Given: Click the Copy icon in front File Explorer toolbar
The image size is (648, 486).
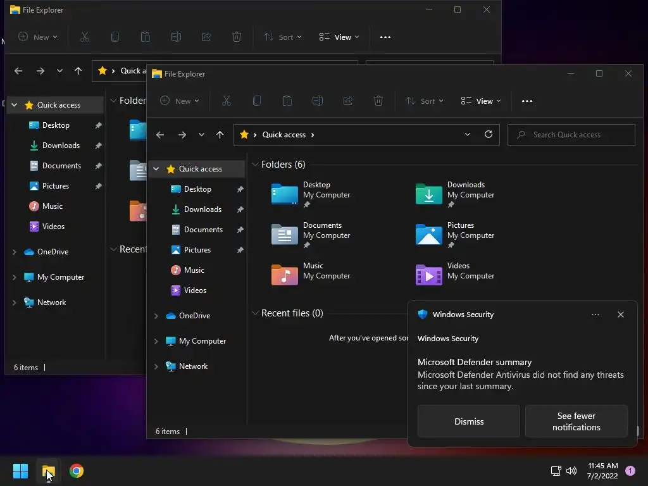Looking at the screenshot, I should [x=257, y=101].
